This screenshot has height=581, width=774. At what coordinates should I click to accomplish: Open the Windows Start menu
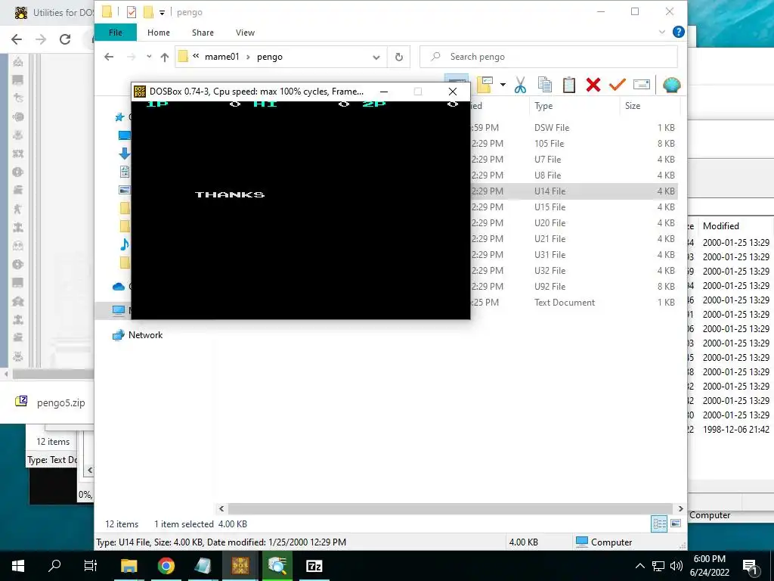coord(18,566)
